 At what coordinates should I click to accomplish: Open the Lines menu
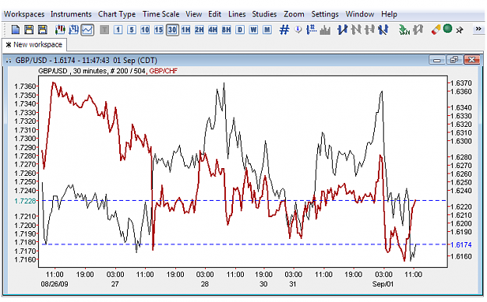pos(237,14)
